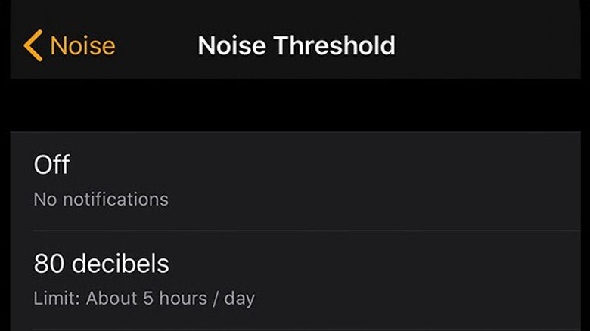590x331 pixels.
Task: Tap the word "Threshold" in the header
Action: coord(334,45)
